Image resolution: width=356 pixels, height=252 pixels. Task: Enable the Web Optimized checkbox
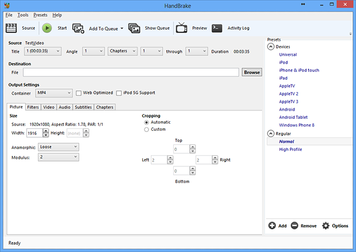78,93
